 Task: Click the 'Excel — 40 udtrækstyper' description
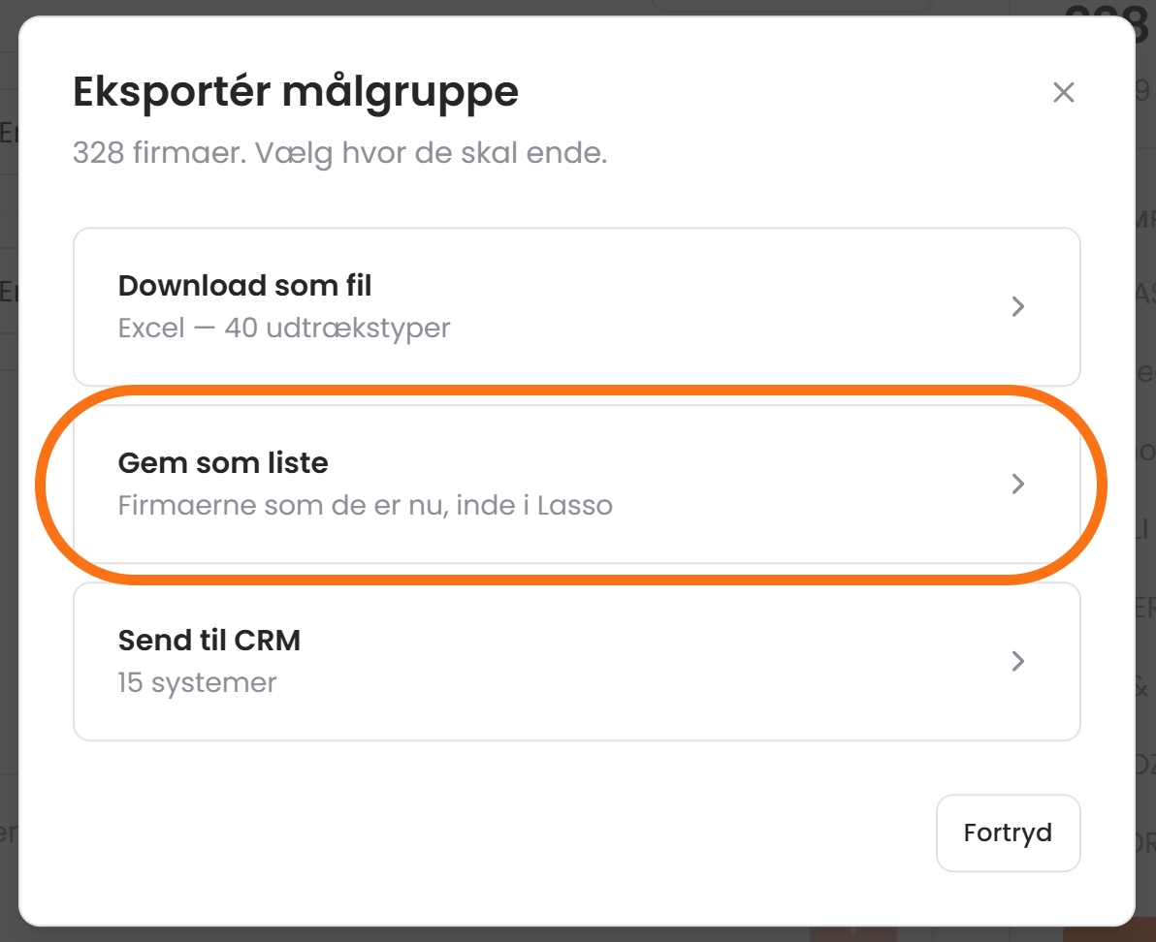click(x=284, y=328)
